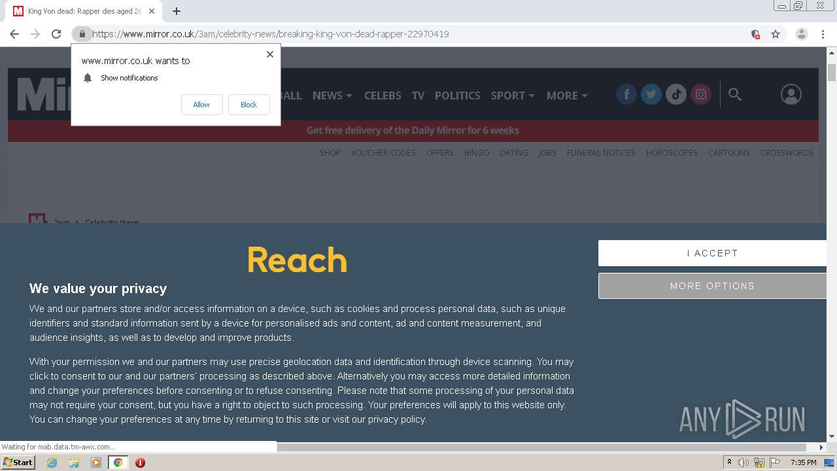Open Windows Explorer folder taskbar icon
The image size is (837, 471).
[74, 462]
